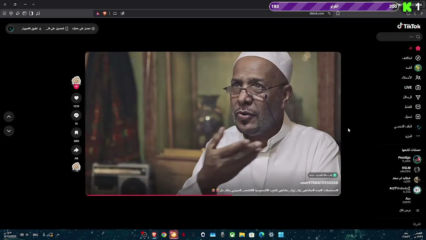Open the خطابه ام سعد account
Screen dimensions: 426x240
pyautogui.click(x=406, y=180)
